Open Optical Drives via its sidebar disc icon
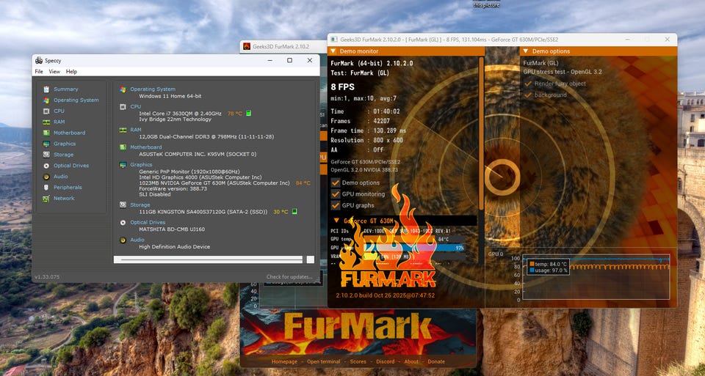 point(46,166)
